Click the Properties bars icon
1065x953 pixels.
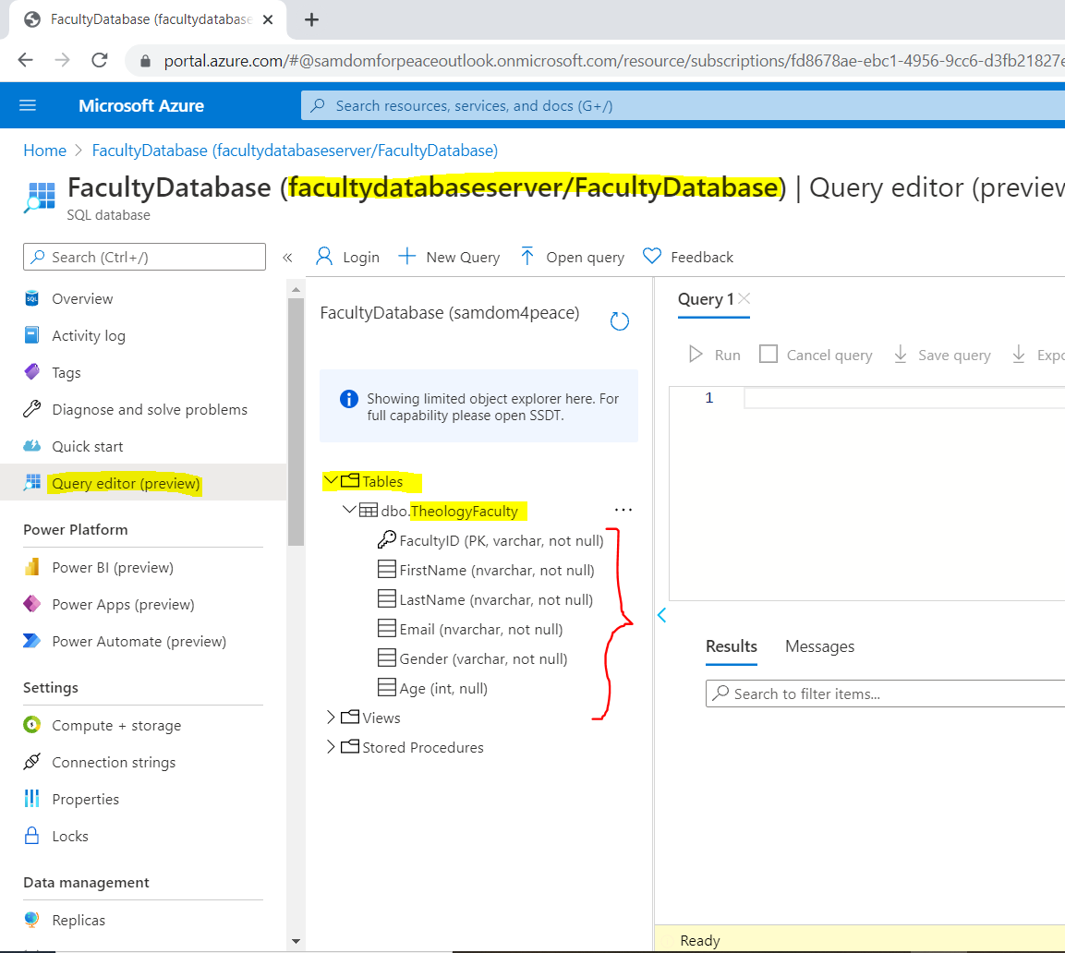(x=32, y=799)
